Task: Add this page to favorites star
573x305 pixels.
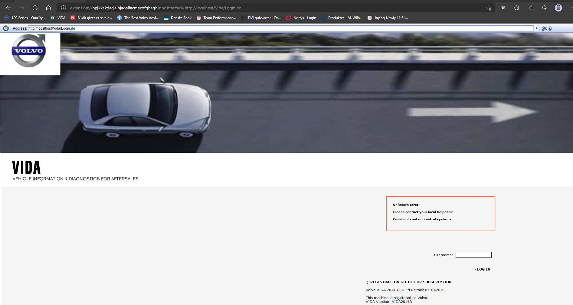Action: tap(489, 8)
